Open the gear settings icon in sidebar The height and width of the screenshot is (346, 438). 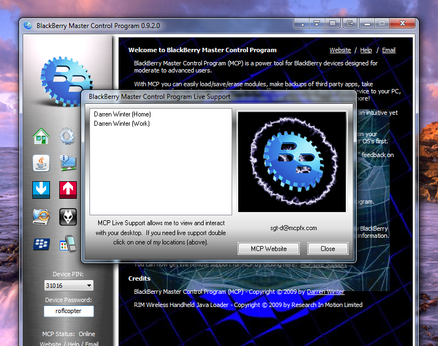tap(67, 136)
